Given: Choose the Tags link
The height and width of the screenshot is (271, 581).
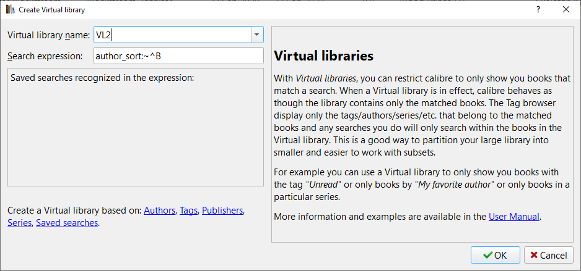Looking at the screenshot, I should click(188, 211).
